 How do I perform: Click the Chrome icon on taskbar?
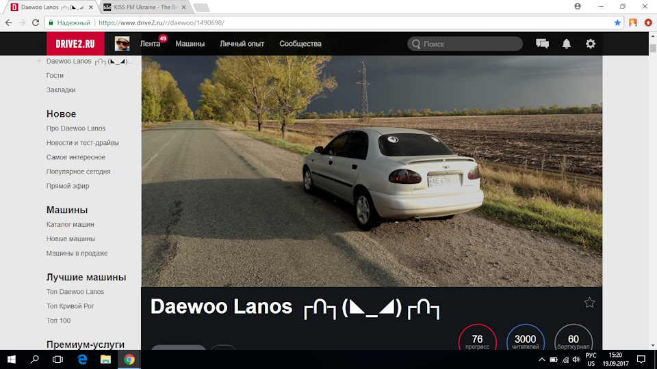click(x=129, y=359)
